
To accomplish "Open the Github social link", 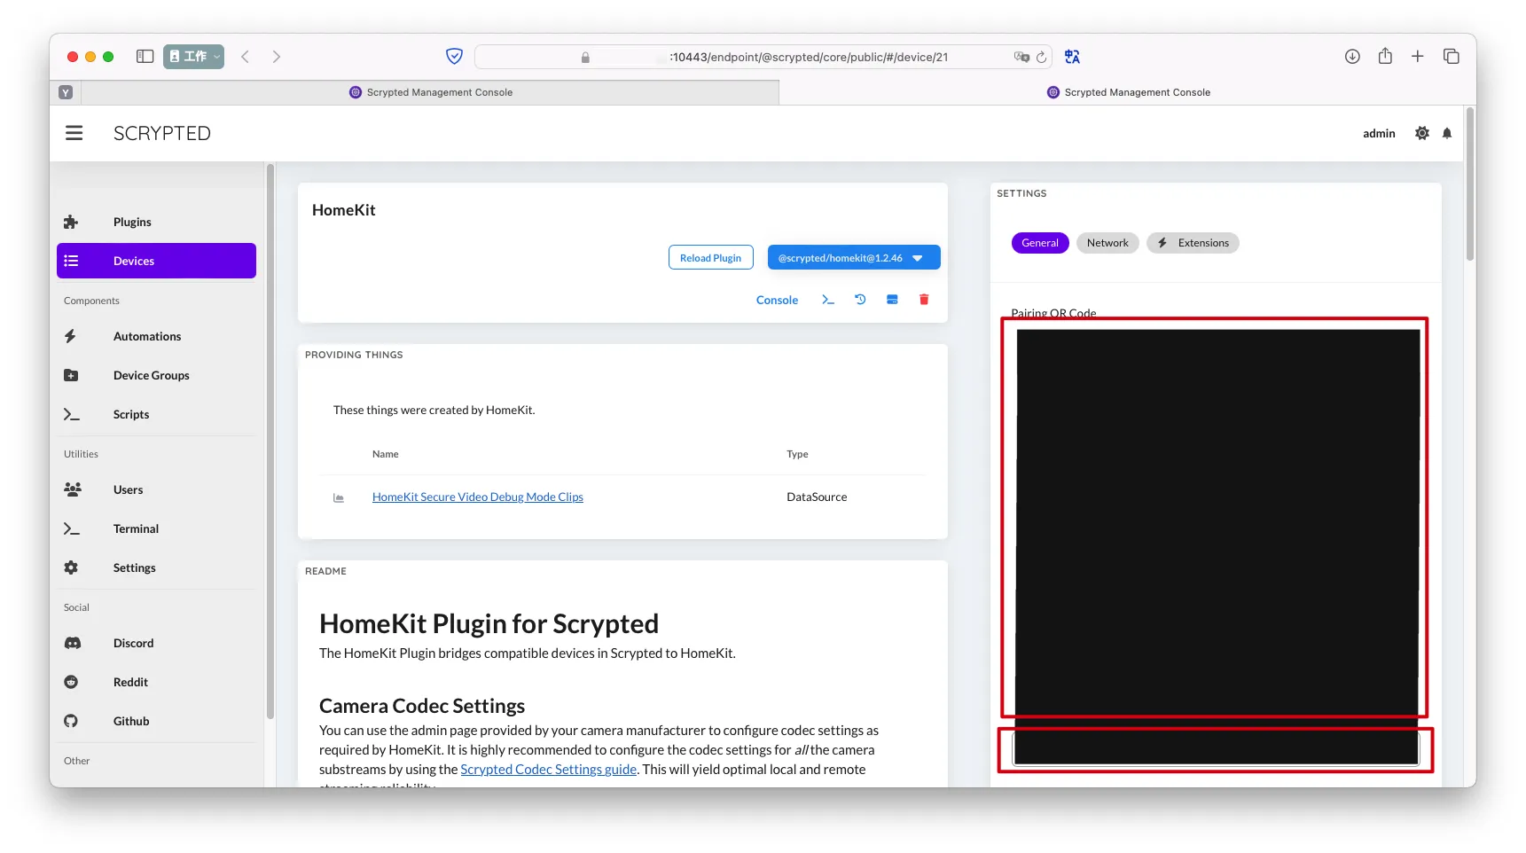I will tap(156, 721).
